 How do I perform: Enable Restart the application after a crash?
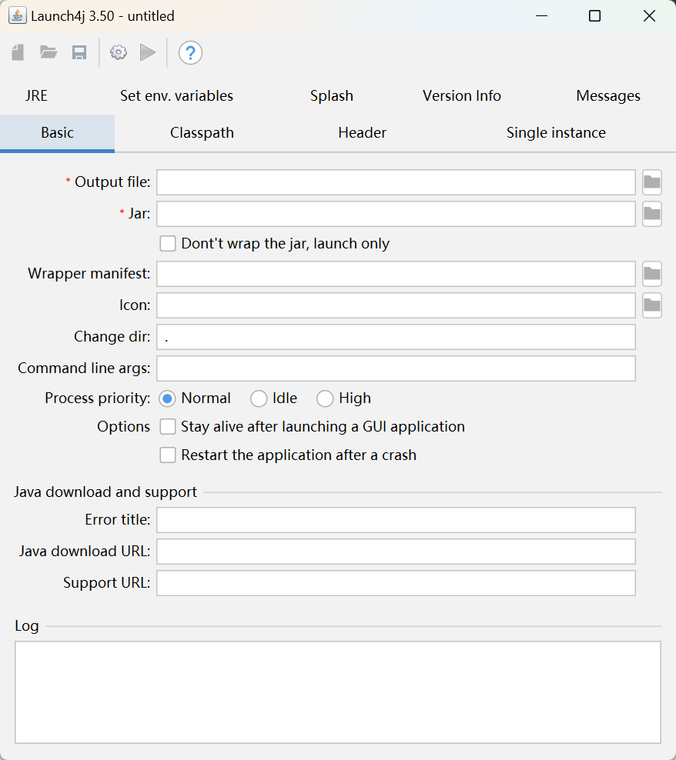(x=168, y=455)
